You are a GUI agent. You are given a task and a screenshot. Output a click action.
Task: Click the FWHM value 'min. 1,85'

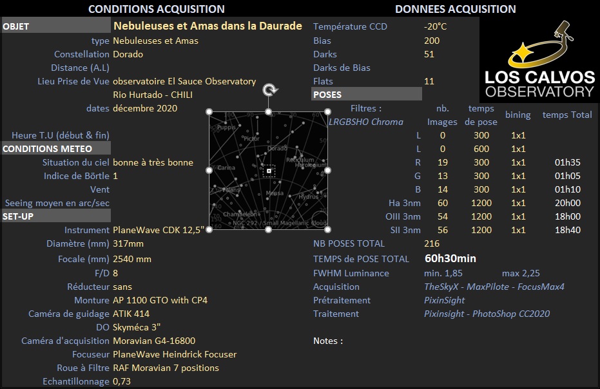click(x=443, y=273)
